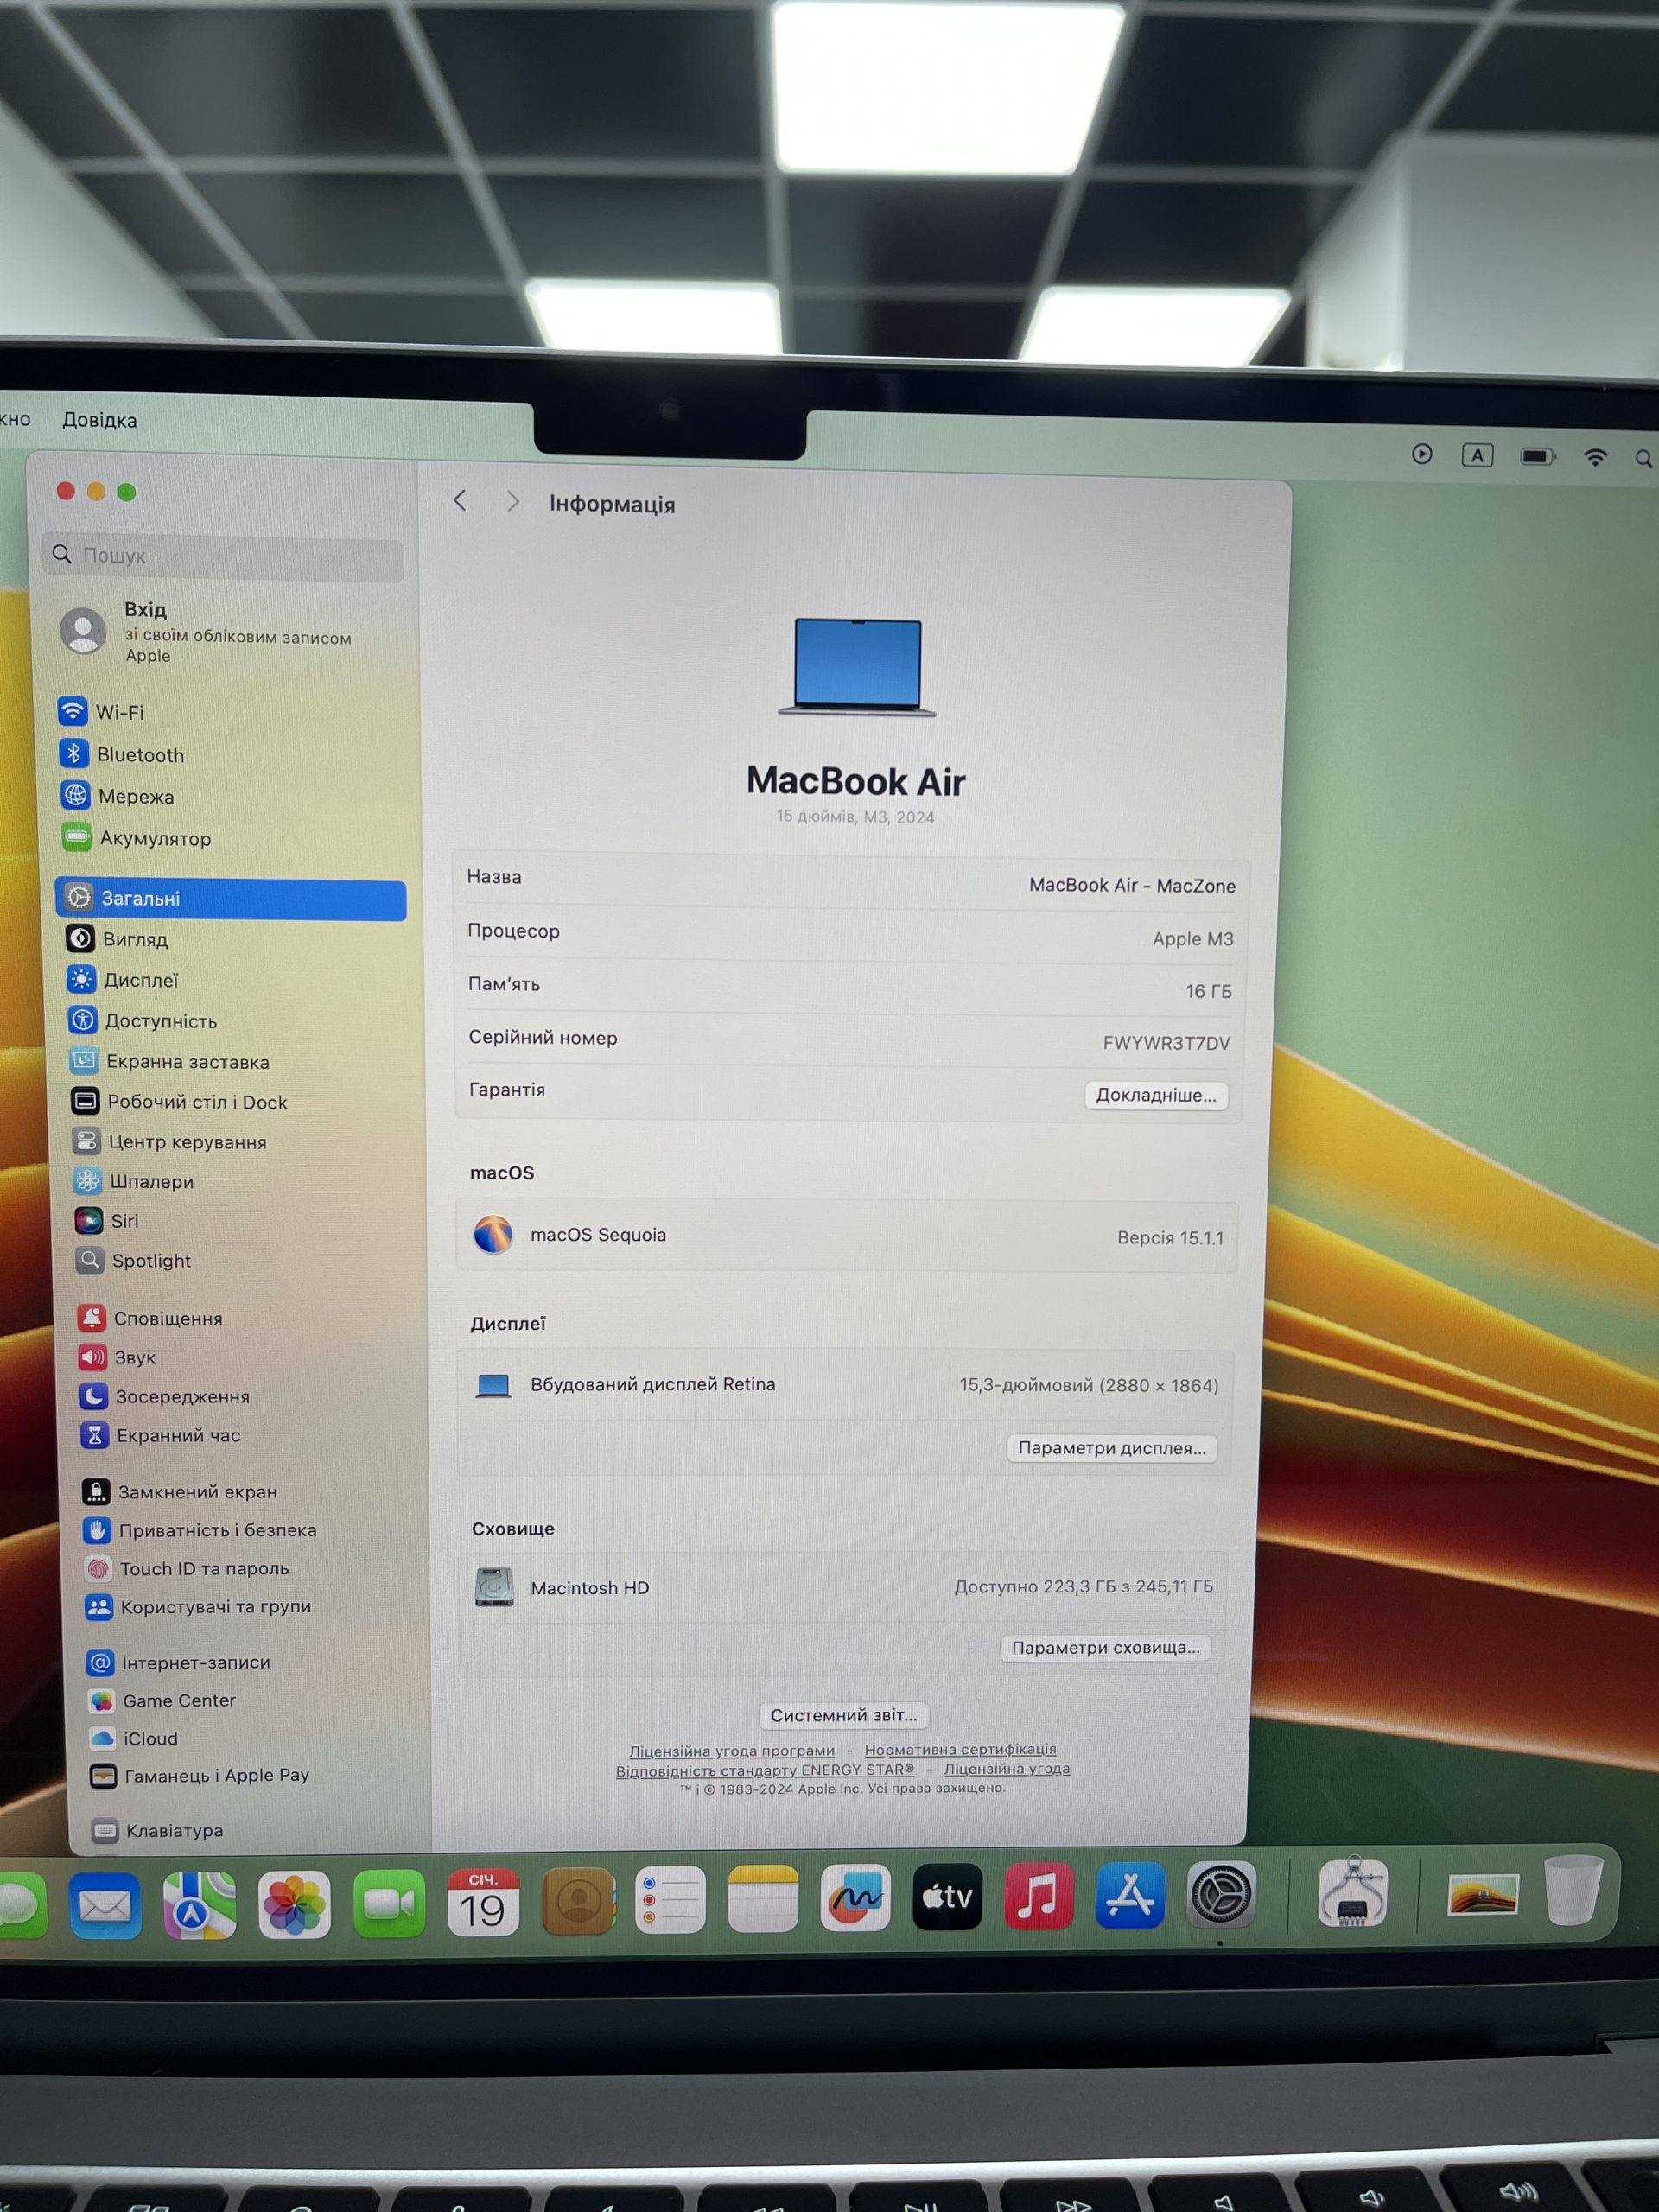Open Вигляд appearance settings
The image size is (1659, 2212).
117,939
